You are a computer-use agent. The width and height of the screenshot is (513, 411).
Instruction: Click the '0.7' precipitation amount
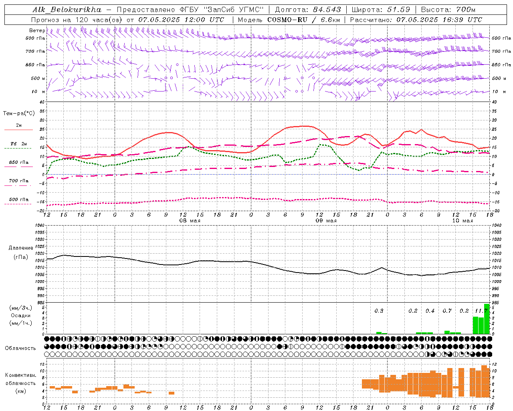[447, 311]
